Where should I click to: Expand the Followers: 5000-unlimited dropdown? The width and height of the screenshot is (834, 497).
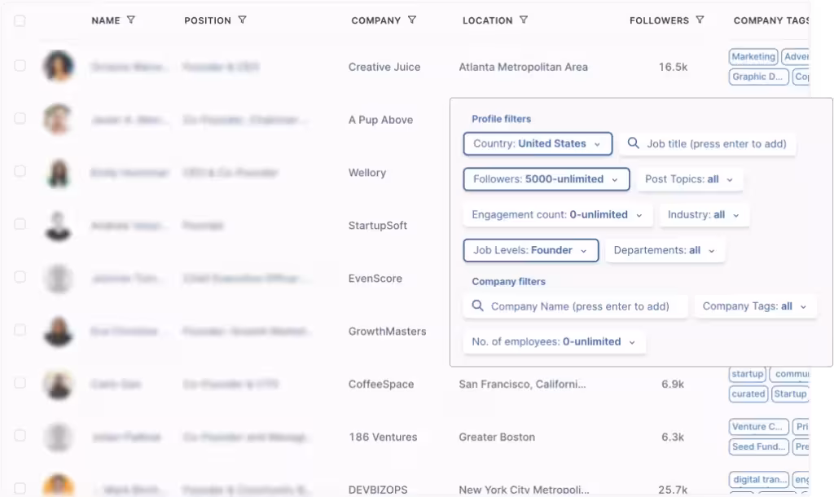pos(546,179)
